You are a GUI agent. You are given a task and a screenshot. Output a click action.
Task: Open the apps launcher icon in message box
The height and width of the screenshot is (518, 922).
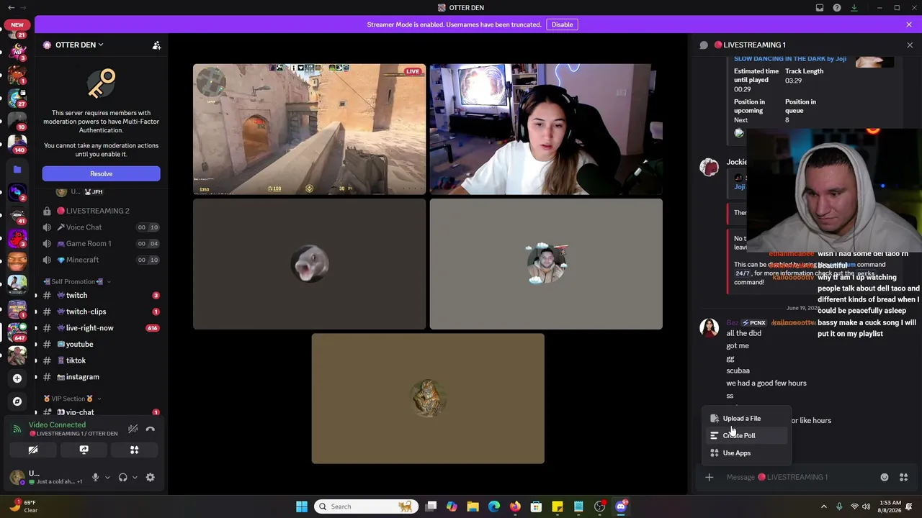tap(903, 477)
